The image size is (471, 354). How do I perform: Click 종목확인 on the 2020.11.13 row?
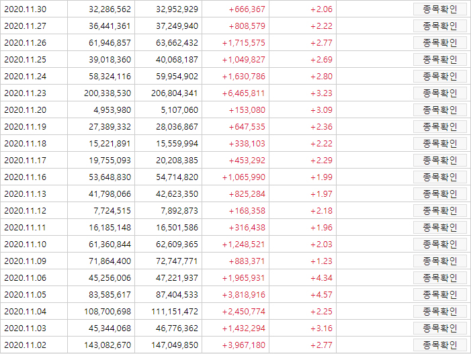(x=440, y=194)
